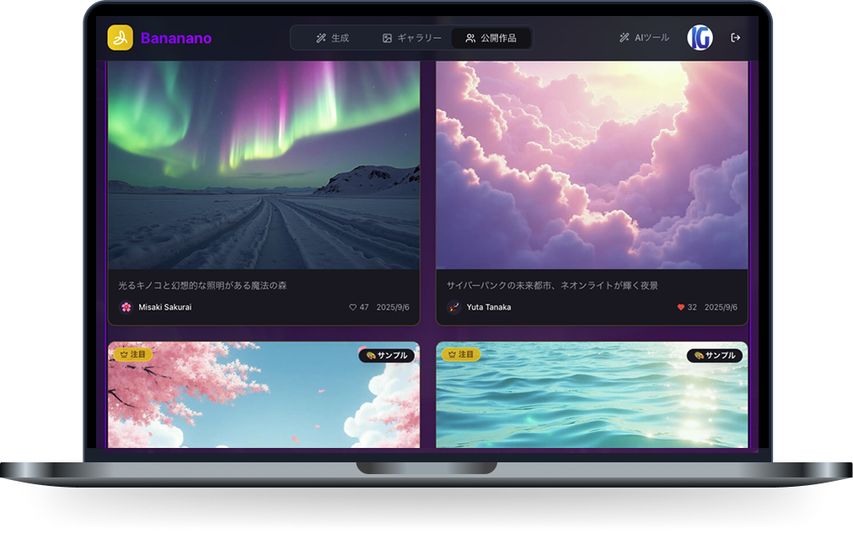This screenshot has width=853, height=534.
Task: Toggle the heart like on the aurora image
Action: (x=354, y=307)
